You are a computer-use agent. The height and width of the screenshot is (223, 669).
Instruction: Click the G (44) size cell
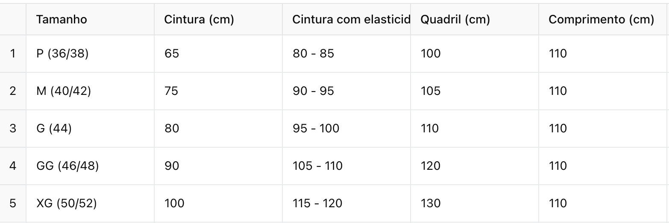pos(90,129)
